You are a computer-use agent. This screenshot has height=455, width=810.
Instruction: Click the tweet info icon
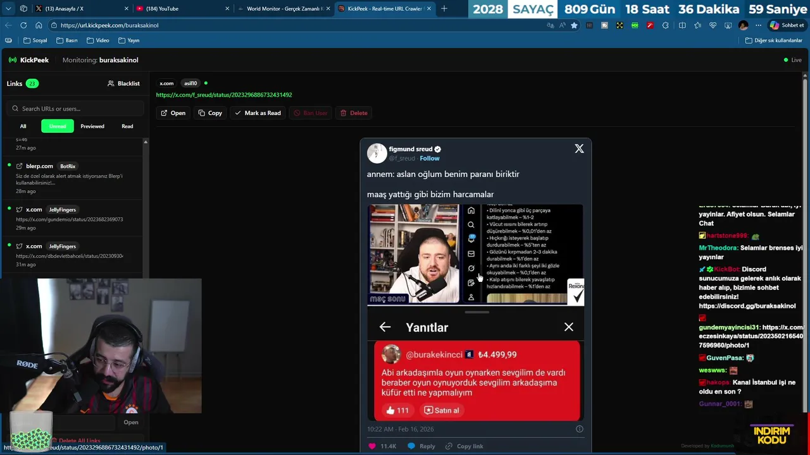click(x=579, y=429)
